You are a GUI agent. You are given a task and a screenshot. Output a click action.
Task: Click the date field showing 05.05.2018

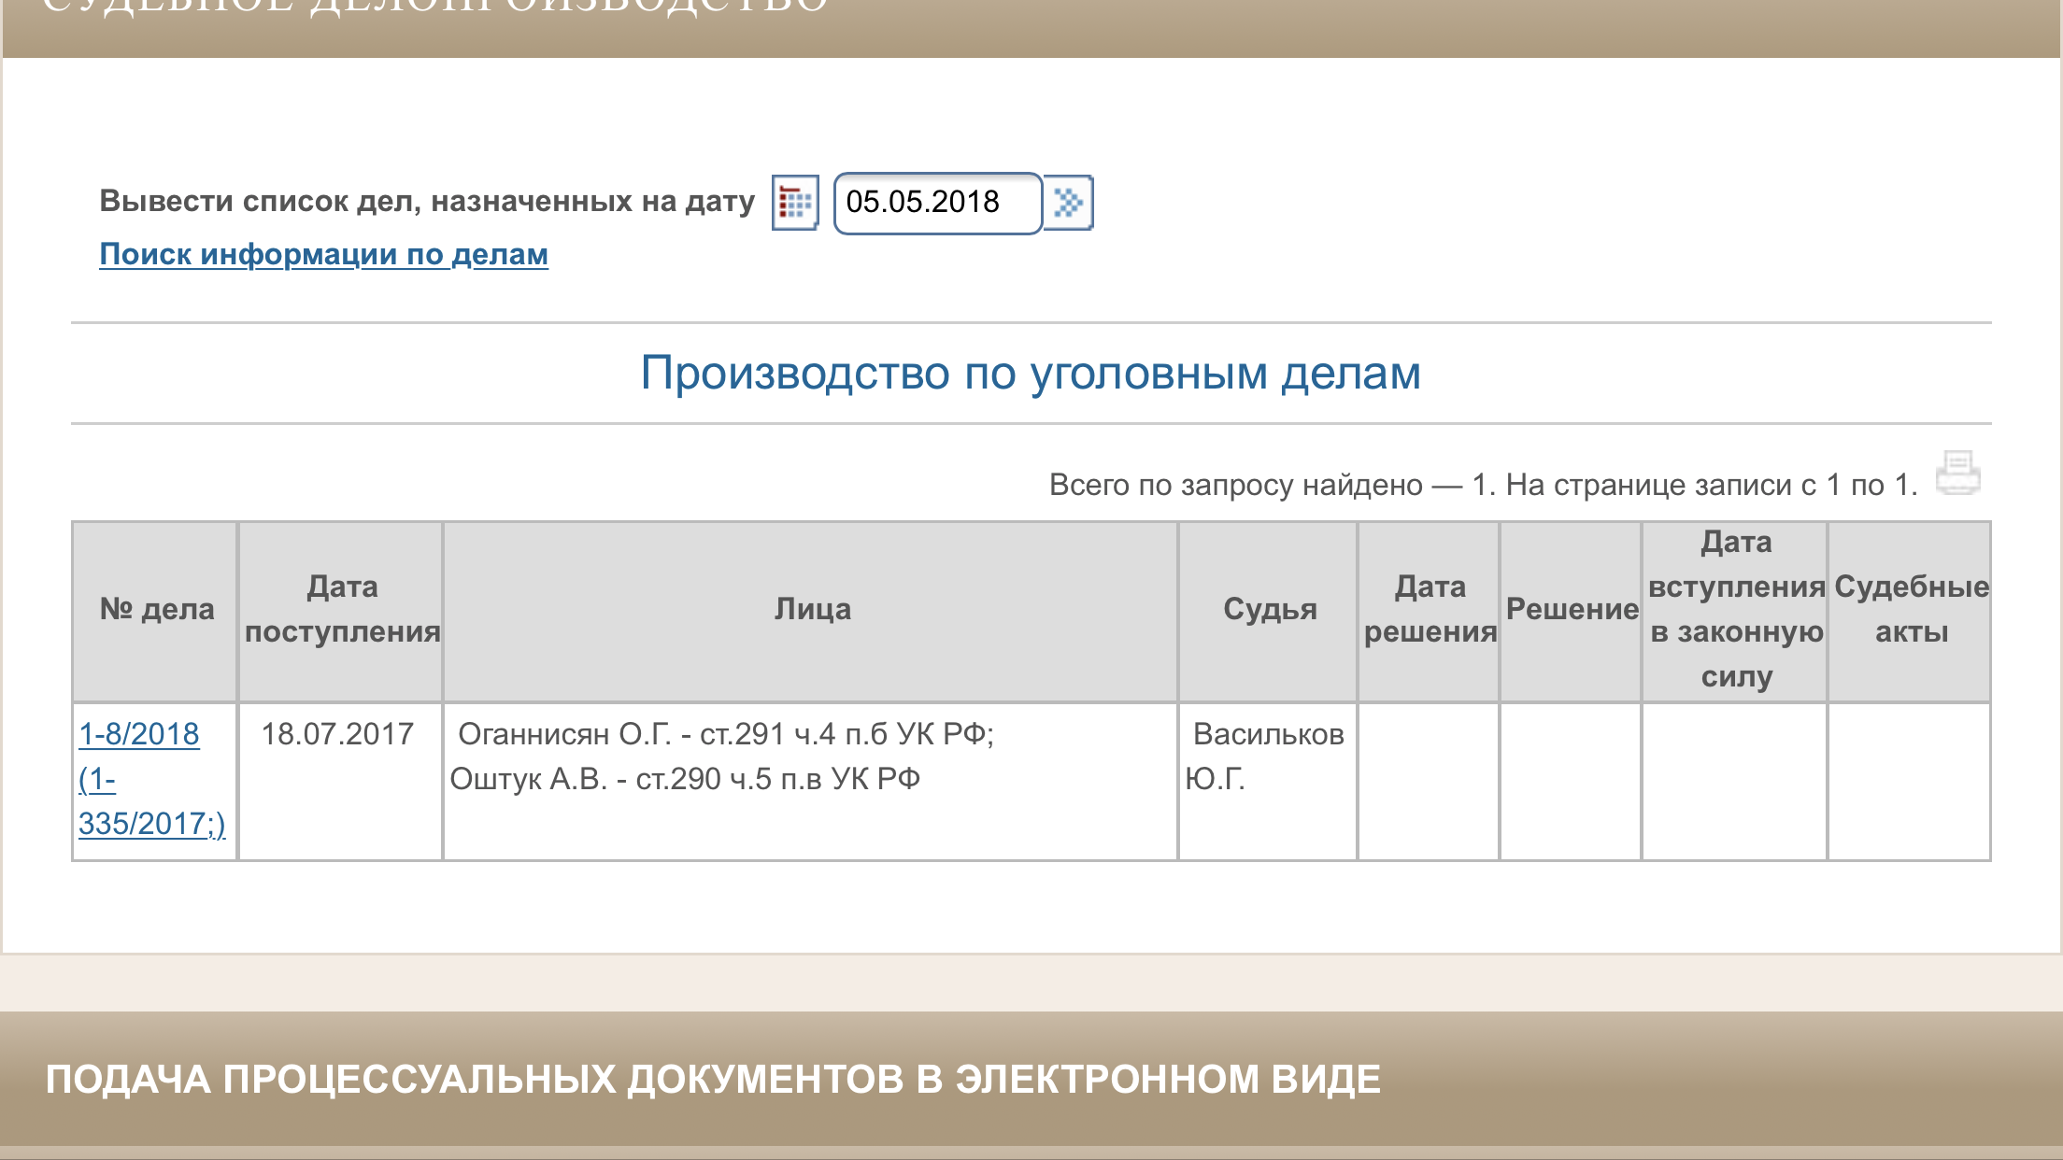tap(936, 203)
